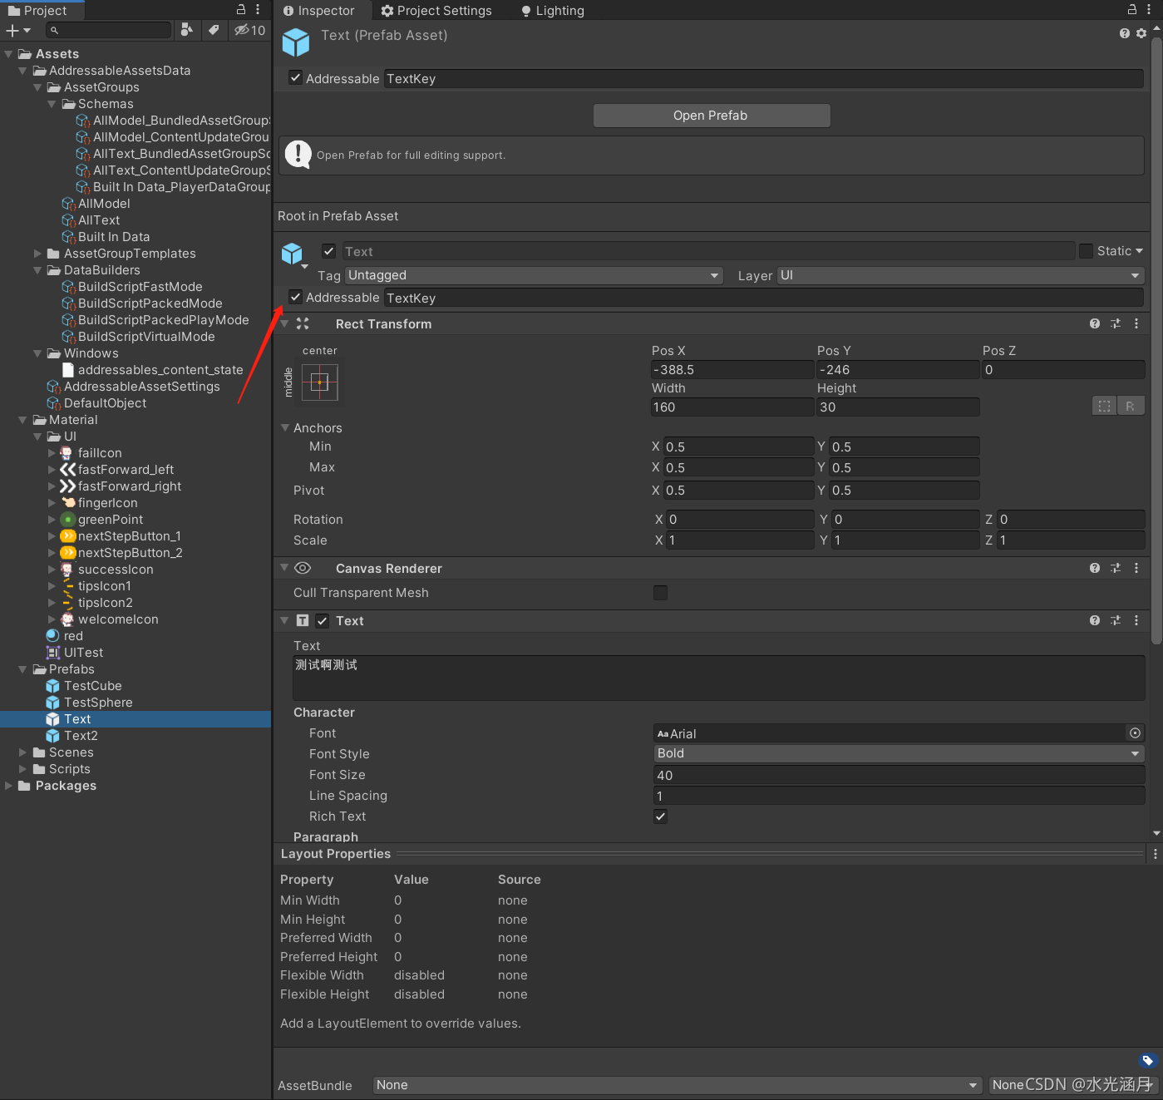Click Canvas Renderer help icon
The image size is (1163, 1100).
[1095, 568]
